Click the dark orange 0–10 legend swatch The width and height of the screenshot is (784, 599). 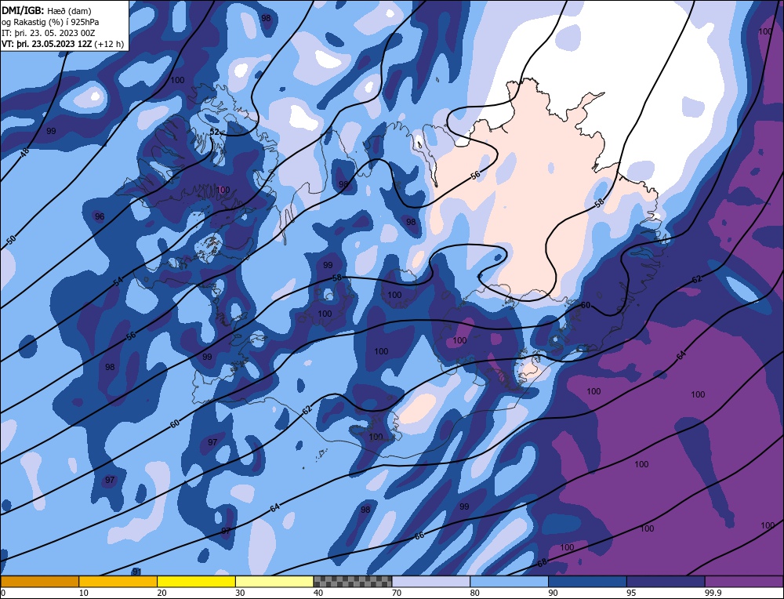tap(39, 581)
